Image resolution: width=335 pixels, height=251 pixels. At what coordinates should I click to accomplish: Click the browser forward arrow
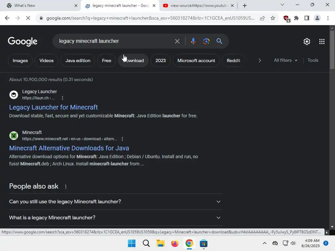[18, 18]
